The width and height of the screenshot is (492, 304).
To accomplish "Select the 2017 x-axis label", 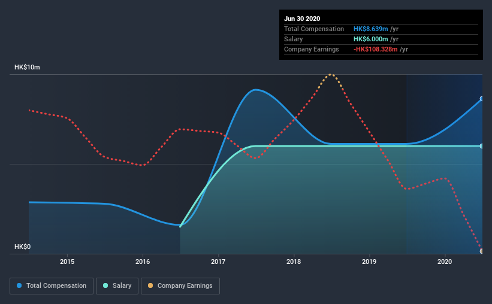I will tap(218, 262).
